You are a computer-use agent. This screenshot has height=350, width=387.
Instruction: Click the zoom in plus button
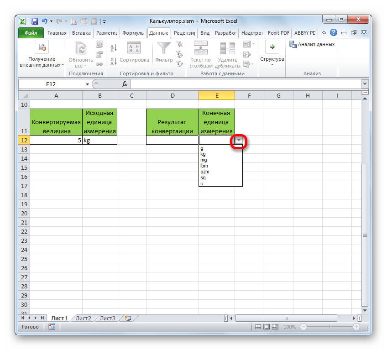(x=356, y=327)
